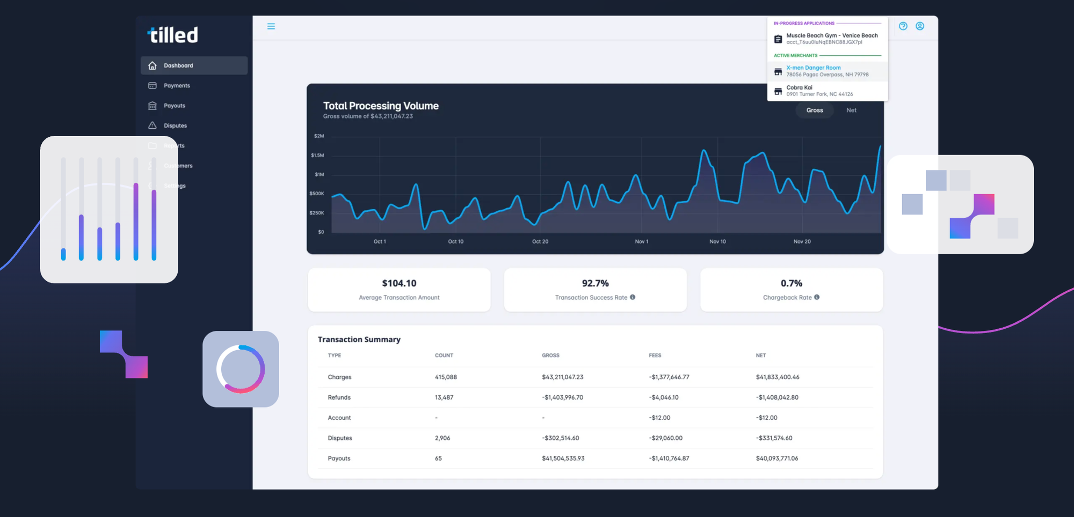Click the store icon for X-men Danger Room
This screenshot has height=517, width=1074.
[x=778, y=71]
